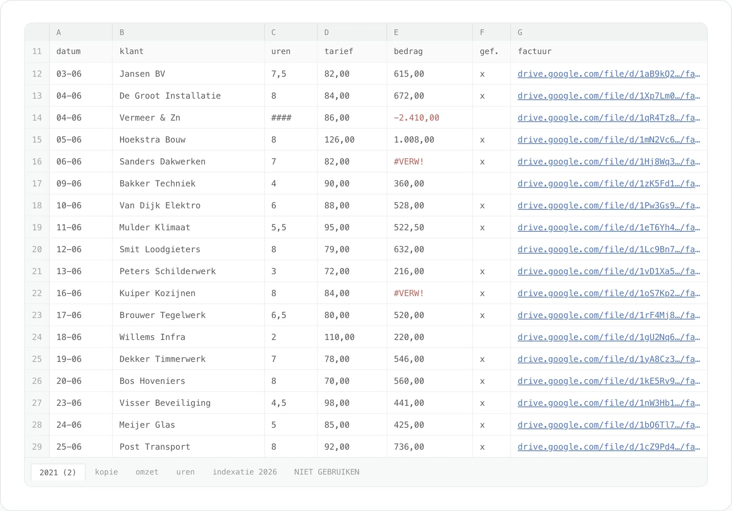732x511 pixels.
Task: Click the '110,00' tarief cell
Action: 352,337
